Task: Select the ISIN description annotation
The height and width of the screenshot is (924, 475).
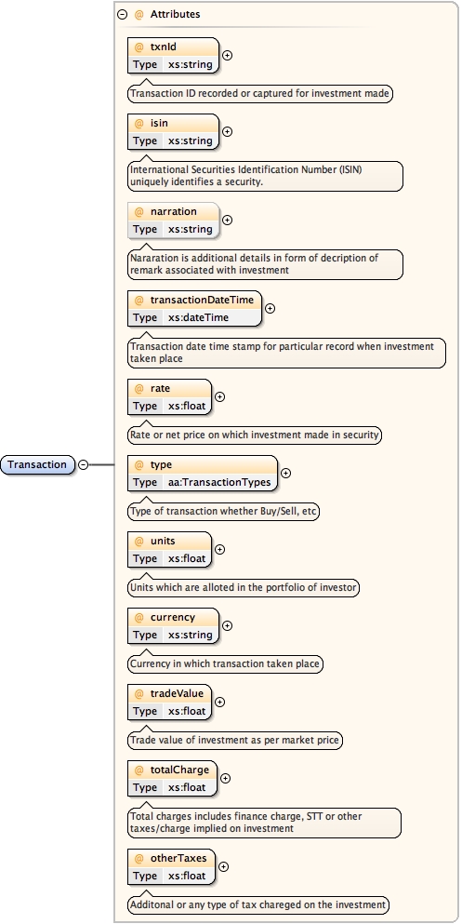Action: pyautogui.click(x=266, y=176)
